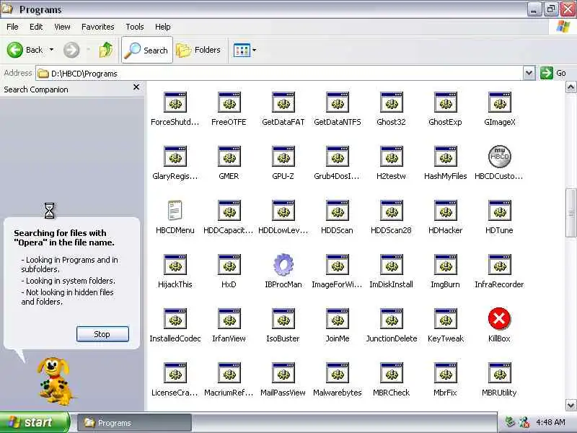Select the GMER icon
Screen dimensions: 577x433
229,156
